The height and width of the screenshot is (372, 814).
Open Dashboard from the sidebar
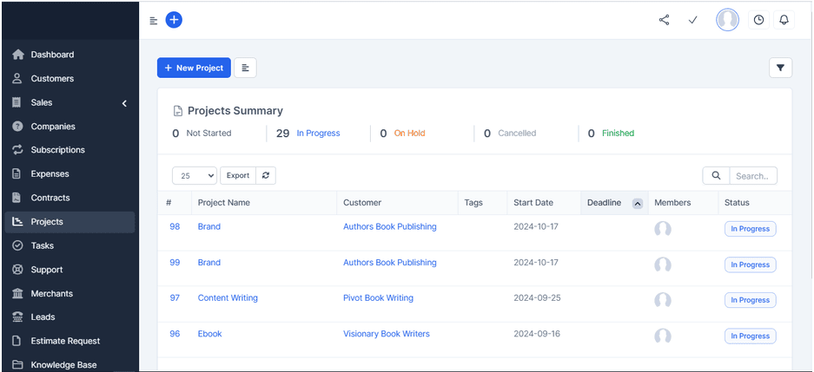[52, 55]
